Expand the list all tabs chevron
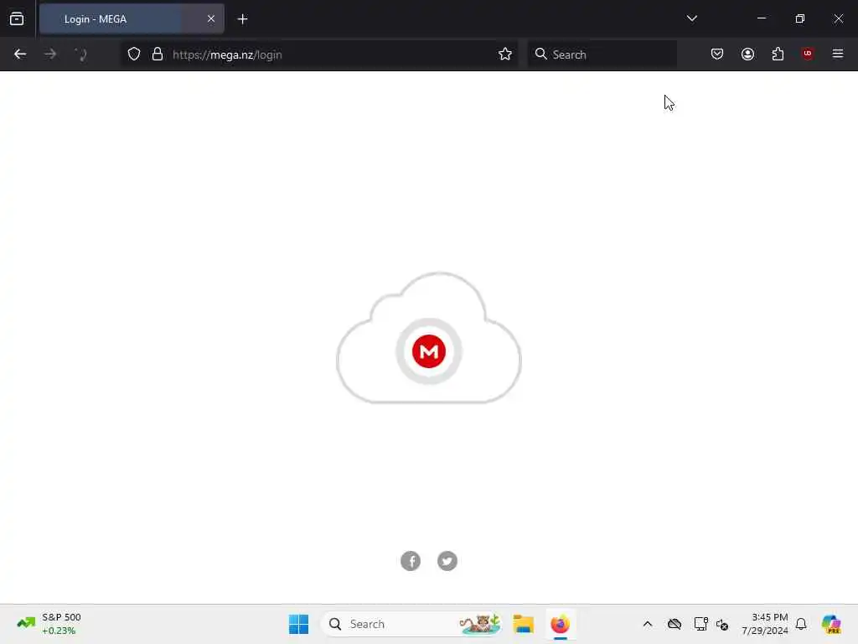 pyautogui.click(x=691, y=18)
